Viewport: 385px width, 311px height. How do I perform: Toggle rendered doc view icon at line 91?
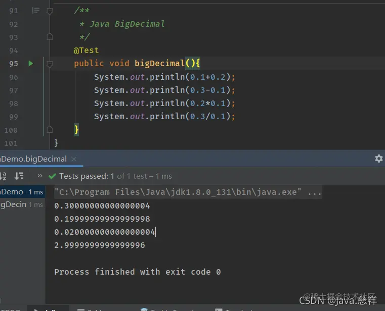[36, 10]
